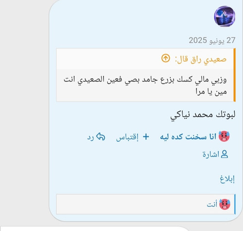Image resolution: width=243 pixels, height=231 pixels.
Task: Open the quoted author صعيدي راق قال link
Action: pyautogui.click(x=201, y=59)
